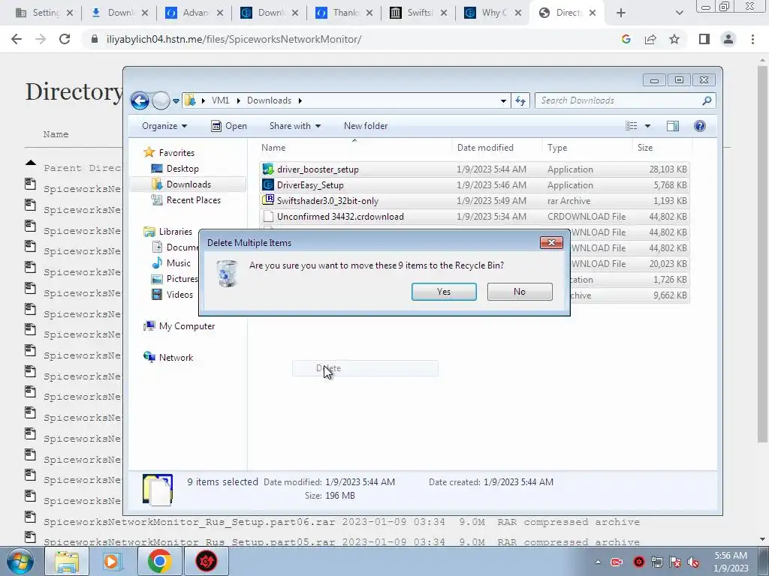This screenshot has height=576, width=769.
Task: Select Libraries in the navigation pane
Action: pyautogui.click(x=176, y=232)
